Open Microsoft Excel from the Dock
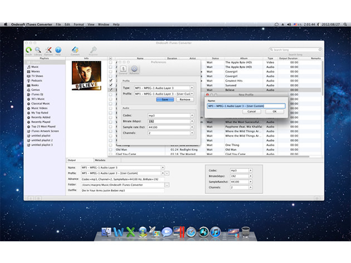 pos(130,232)
